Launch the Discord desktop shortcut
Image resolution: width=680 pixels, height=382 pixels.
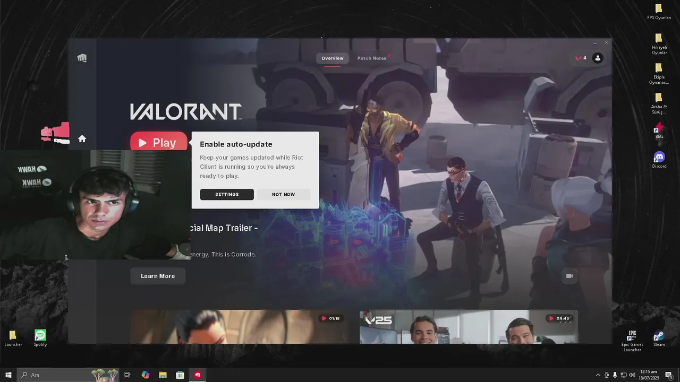659,160
